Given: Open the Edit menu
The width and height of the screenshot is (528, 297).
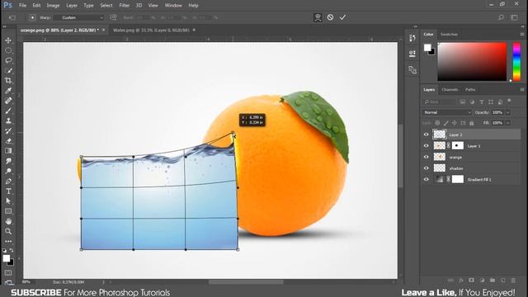Looking at the screenshot, I should (36, 6).
